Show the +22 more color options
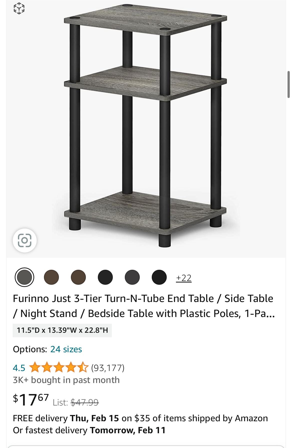The height and width of the screenshot is (448, 292). click(x=184, y=278)
